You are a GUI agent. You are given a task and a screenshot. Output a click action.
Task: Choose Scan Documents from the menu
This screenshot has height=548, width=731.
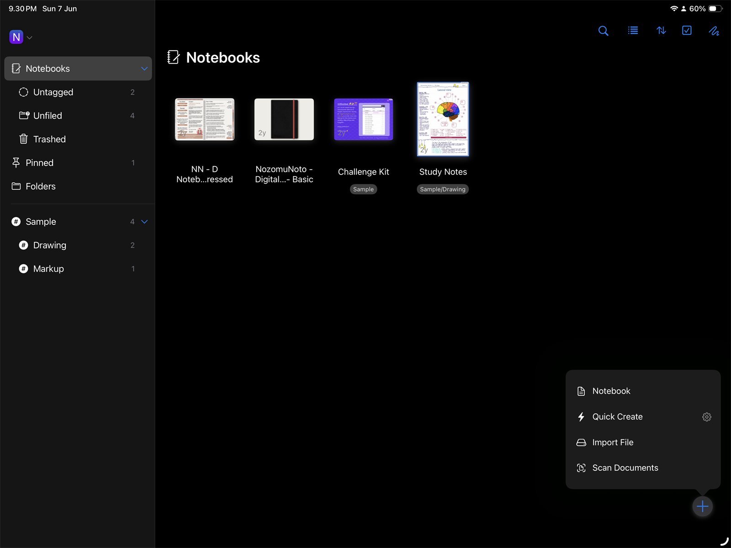pyautogui.click(x=643, y=468)
